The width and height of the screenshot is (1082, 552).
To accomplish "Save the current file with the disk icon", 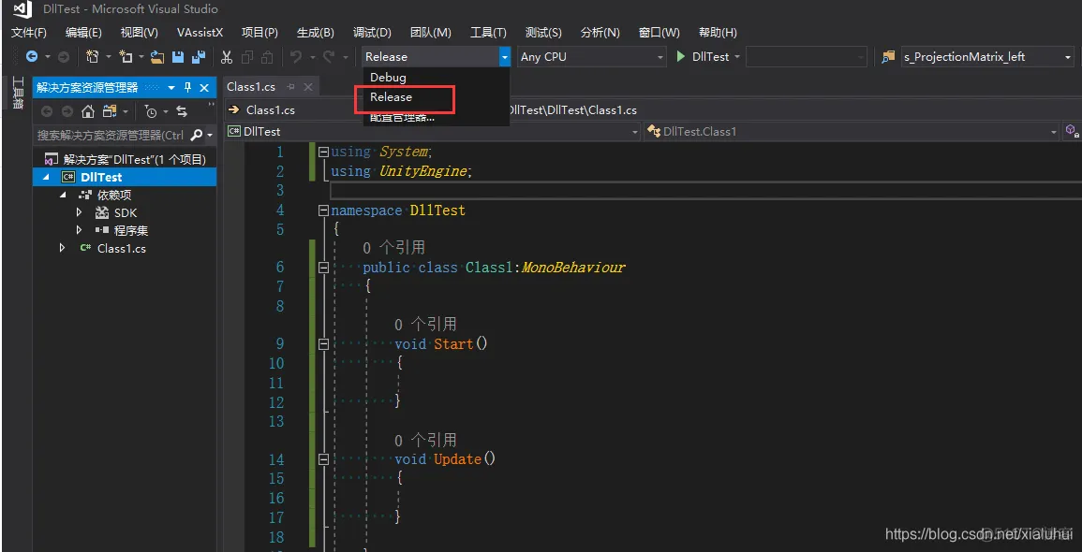I will (178, 57).
